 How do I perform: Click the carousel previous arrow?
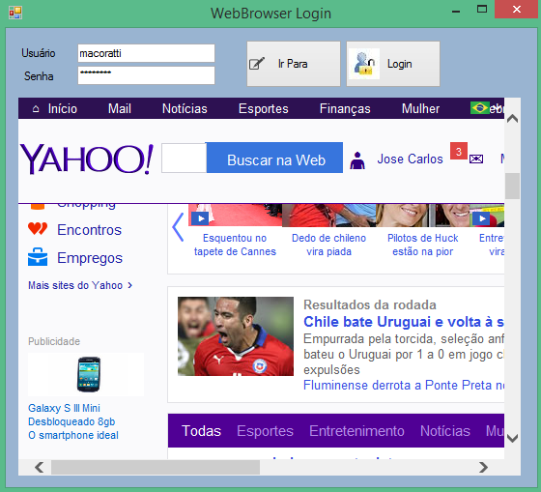[178, 227]
